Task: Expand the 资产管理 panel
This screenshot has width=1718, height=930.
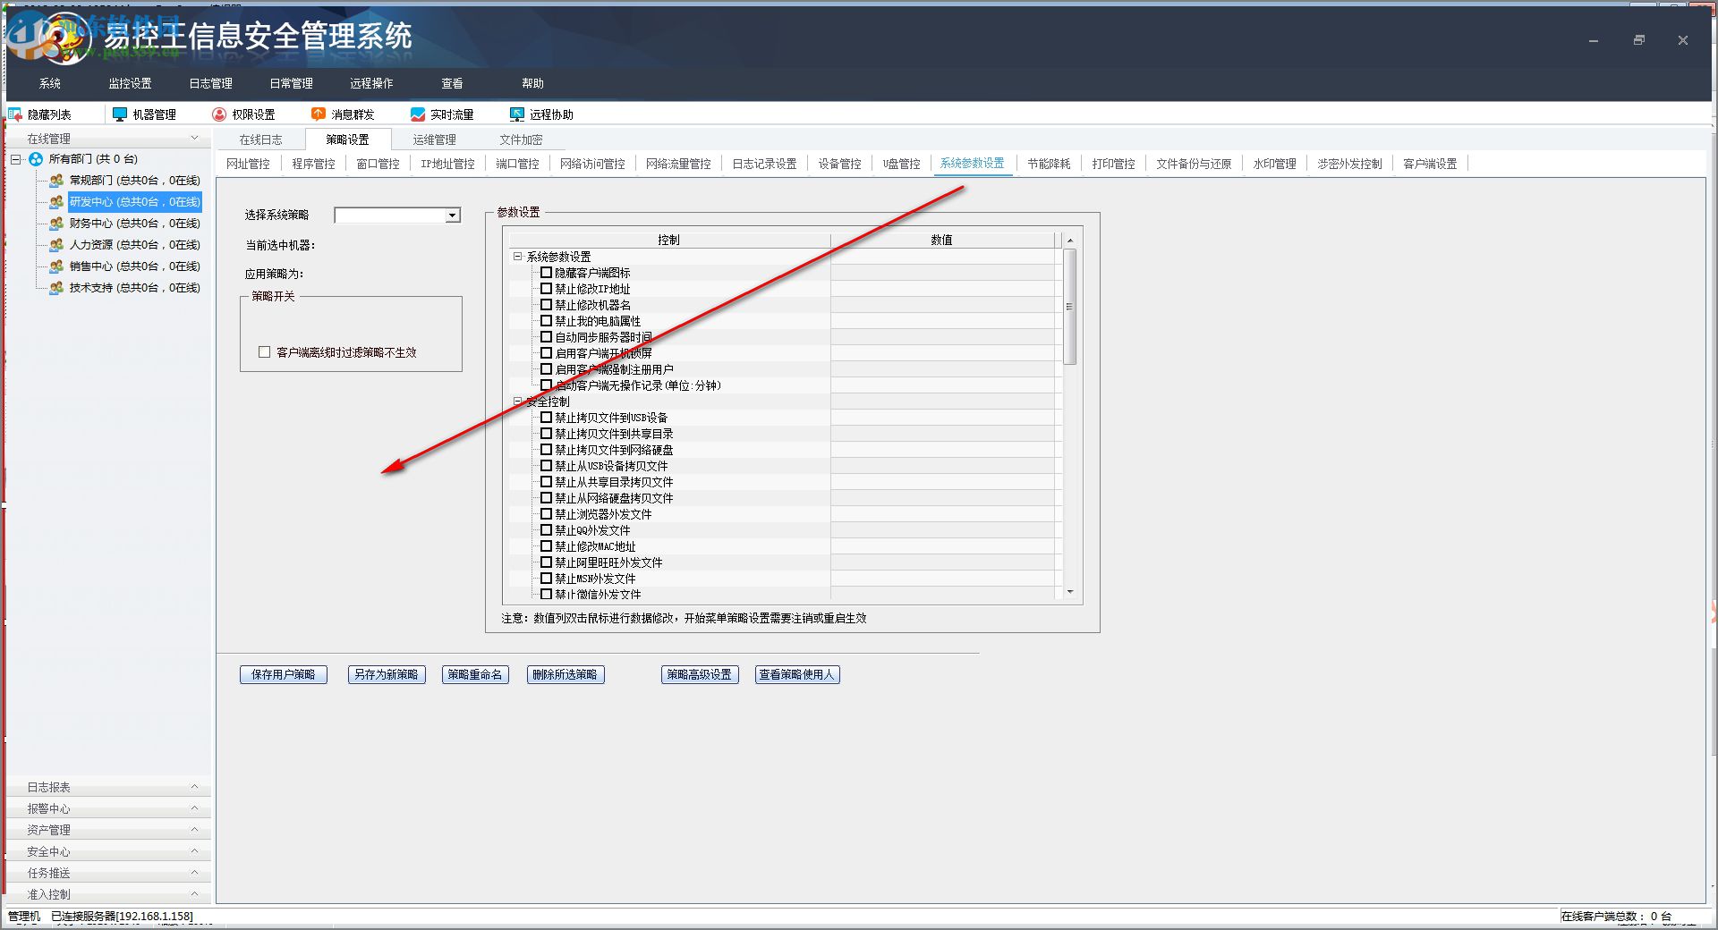Action: 195,830
